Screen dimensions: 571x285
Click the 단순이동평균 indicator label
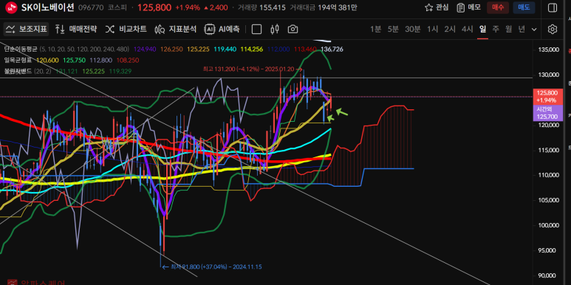[21, 49]
